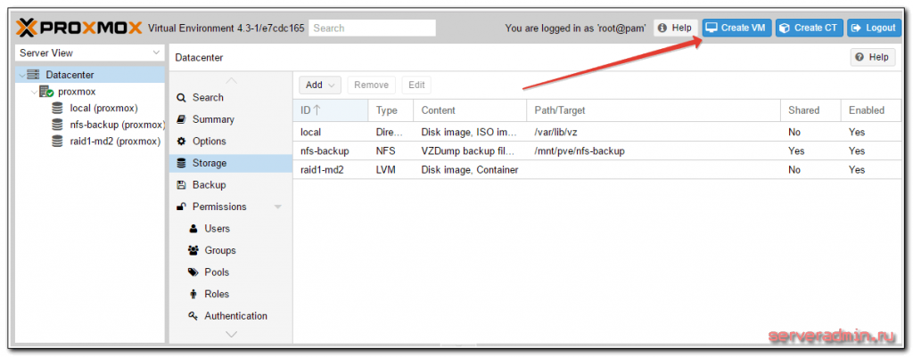This screenshot has height=357, width=913.
Task: Click the Pools tags icon
Action: [193, 272]
